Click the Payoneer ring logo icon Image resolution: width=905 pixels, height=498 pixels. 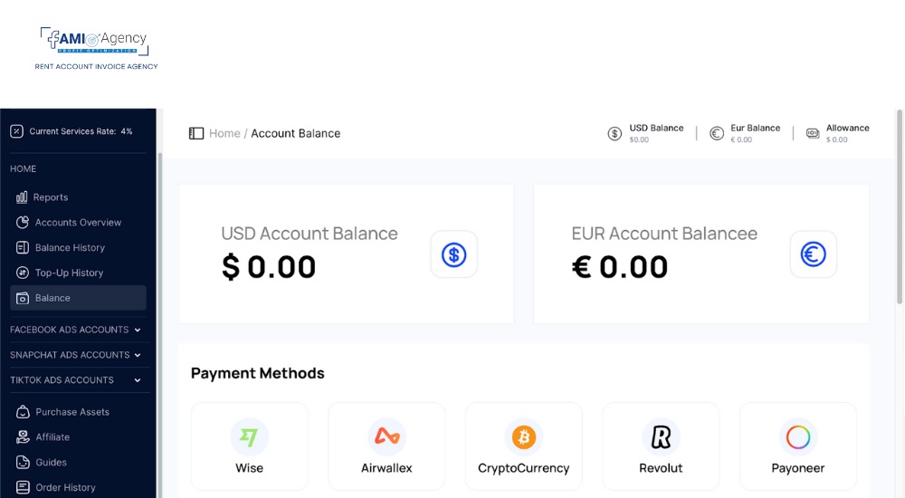pyautogui.click(x=798, y=436)
